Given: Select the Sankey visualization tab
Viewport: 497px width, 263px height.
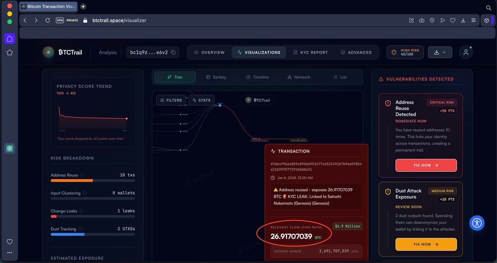Looking at the screenshot, I should (x=216, y=77).
